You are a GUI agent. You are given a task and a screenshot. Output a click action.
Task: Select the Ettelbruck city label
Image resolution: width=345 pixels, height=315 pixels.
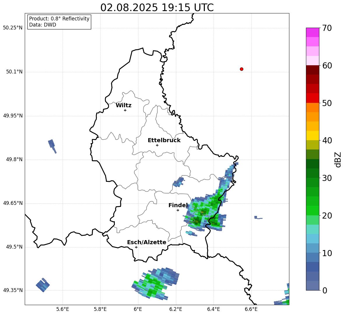164,140
